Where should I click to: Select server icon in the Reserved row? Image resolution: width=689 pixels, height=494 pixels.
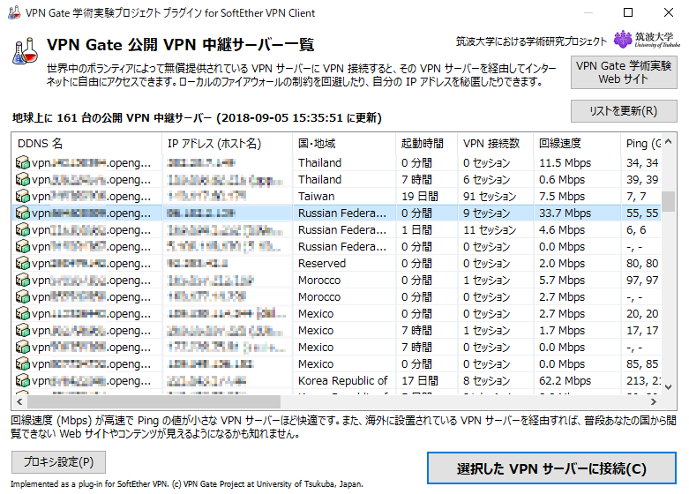[x=22, y=263]
